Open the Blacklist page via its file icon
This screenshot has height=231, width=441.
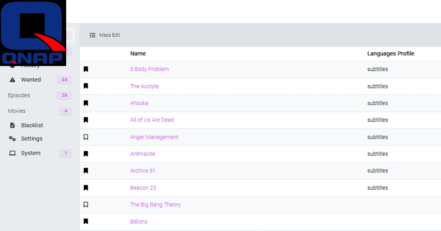pyautogui.click(x=12, y=125)
